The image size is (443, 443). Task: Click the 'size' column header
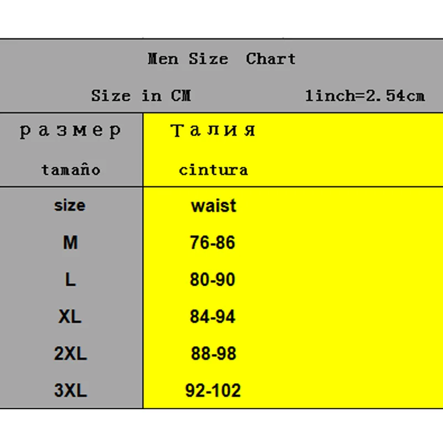pyautogui.click(x=70, y=205)
